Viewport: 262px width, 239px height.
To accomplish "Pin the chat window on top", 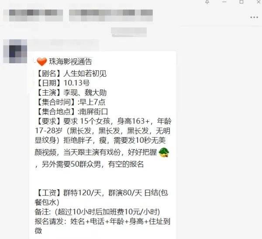I will click(x=207, y=2).
